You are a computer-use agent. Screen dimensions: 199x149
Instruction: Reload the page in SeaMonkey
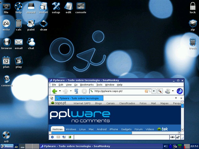[76, 91]
